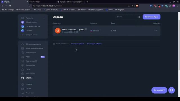
Task: Click the page vertical scrollbar
Action: coord(179,45)
